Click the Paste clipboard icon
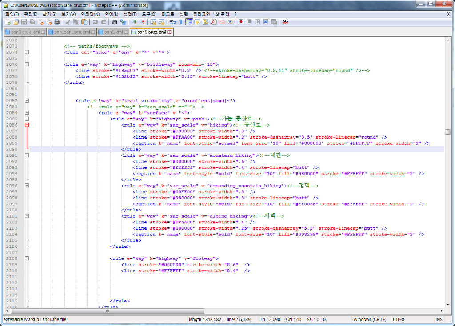The height and width of the screenshot is (326, 455). [x=84, y=22]
